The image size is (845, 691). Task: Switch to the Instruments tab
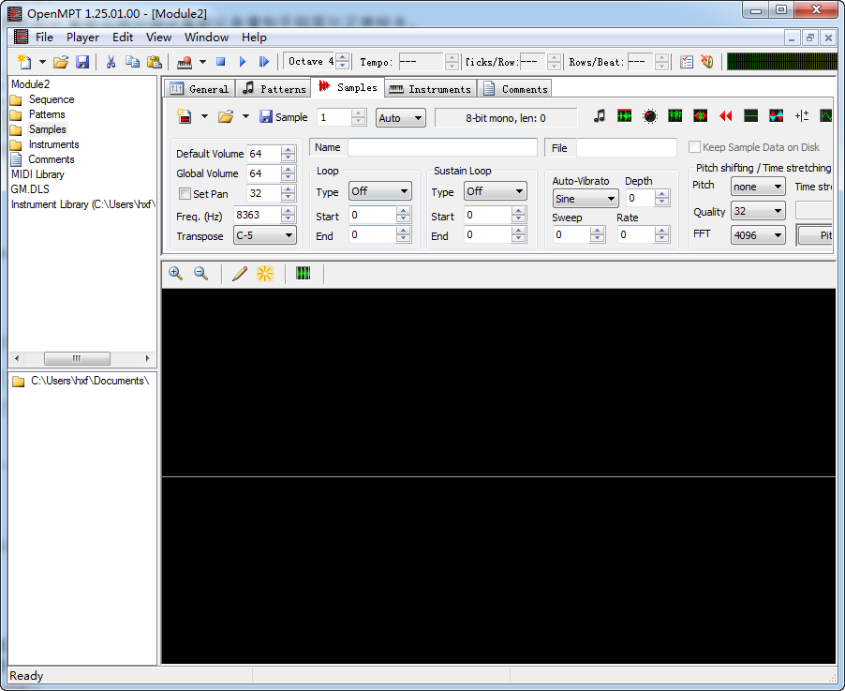pyautogui.click(x=430, y=89)
